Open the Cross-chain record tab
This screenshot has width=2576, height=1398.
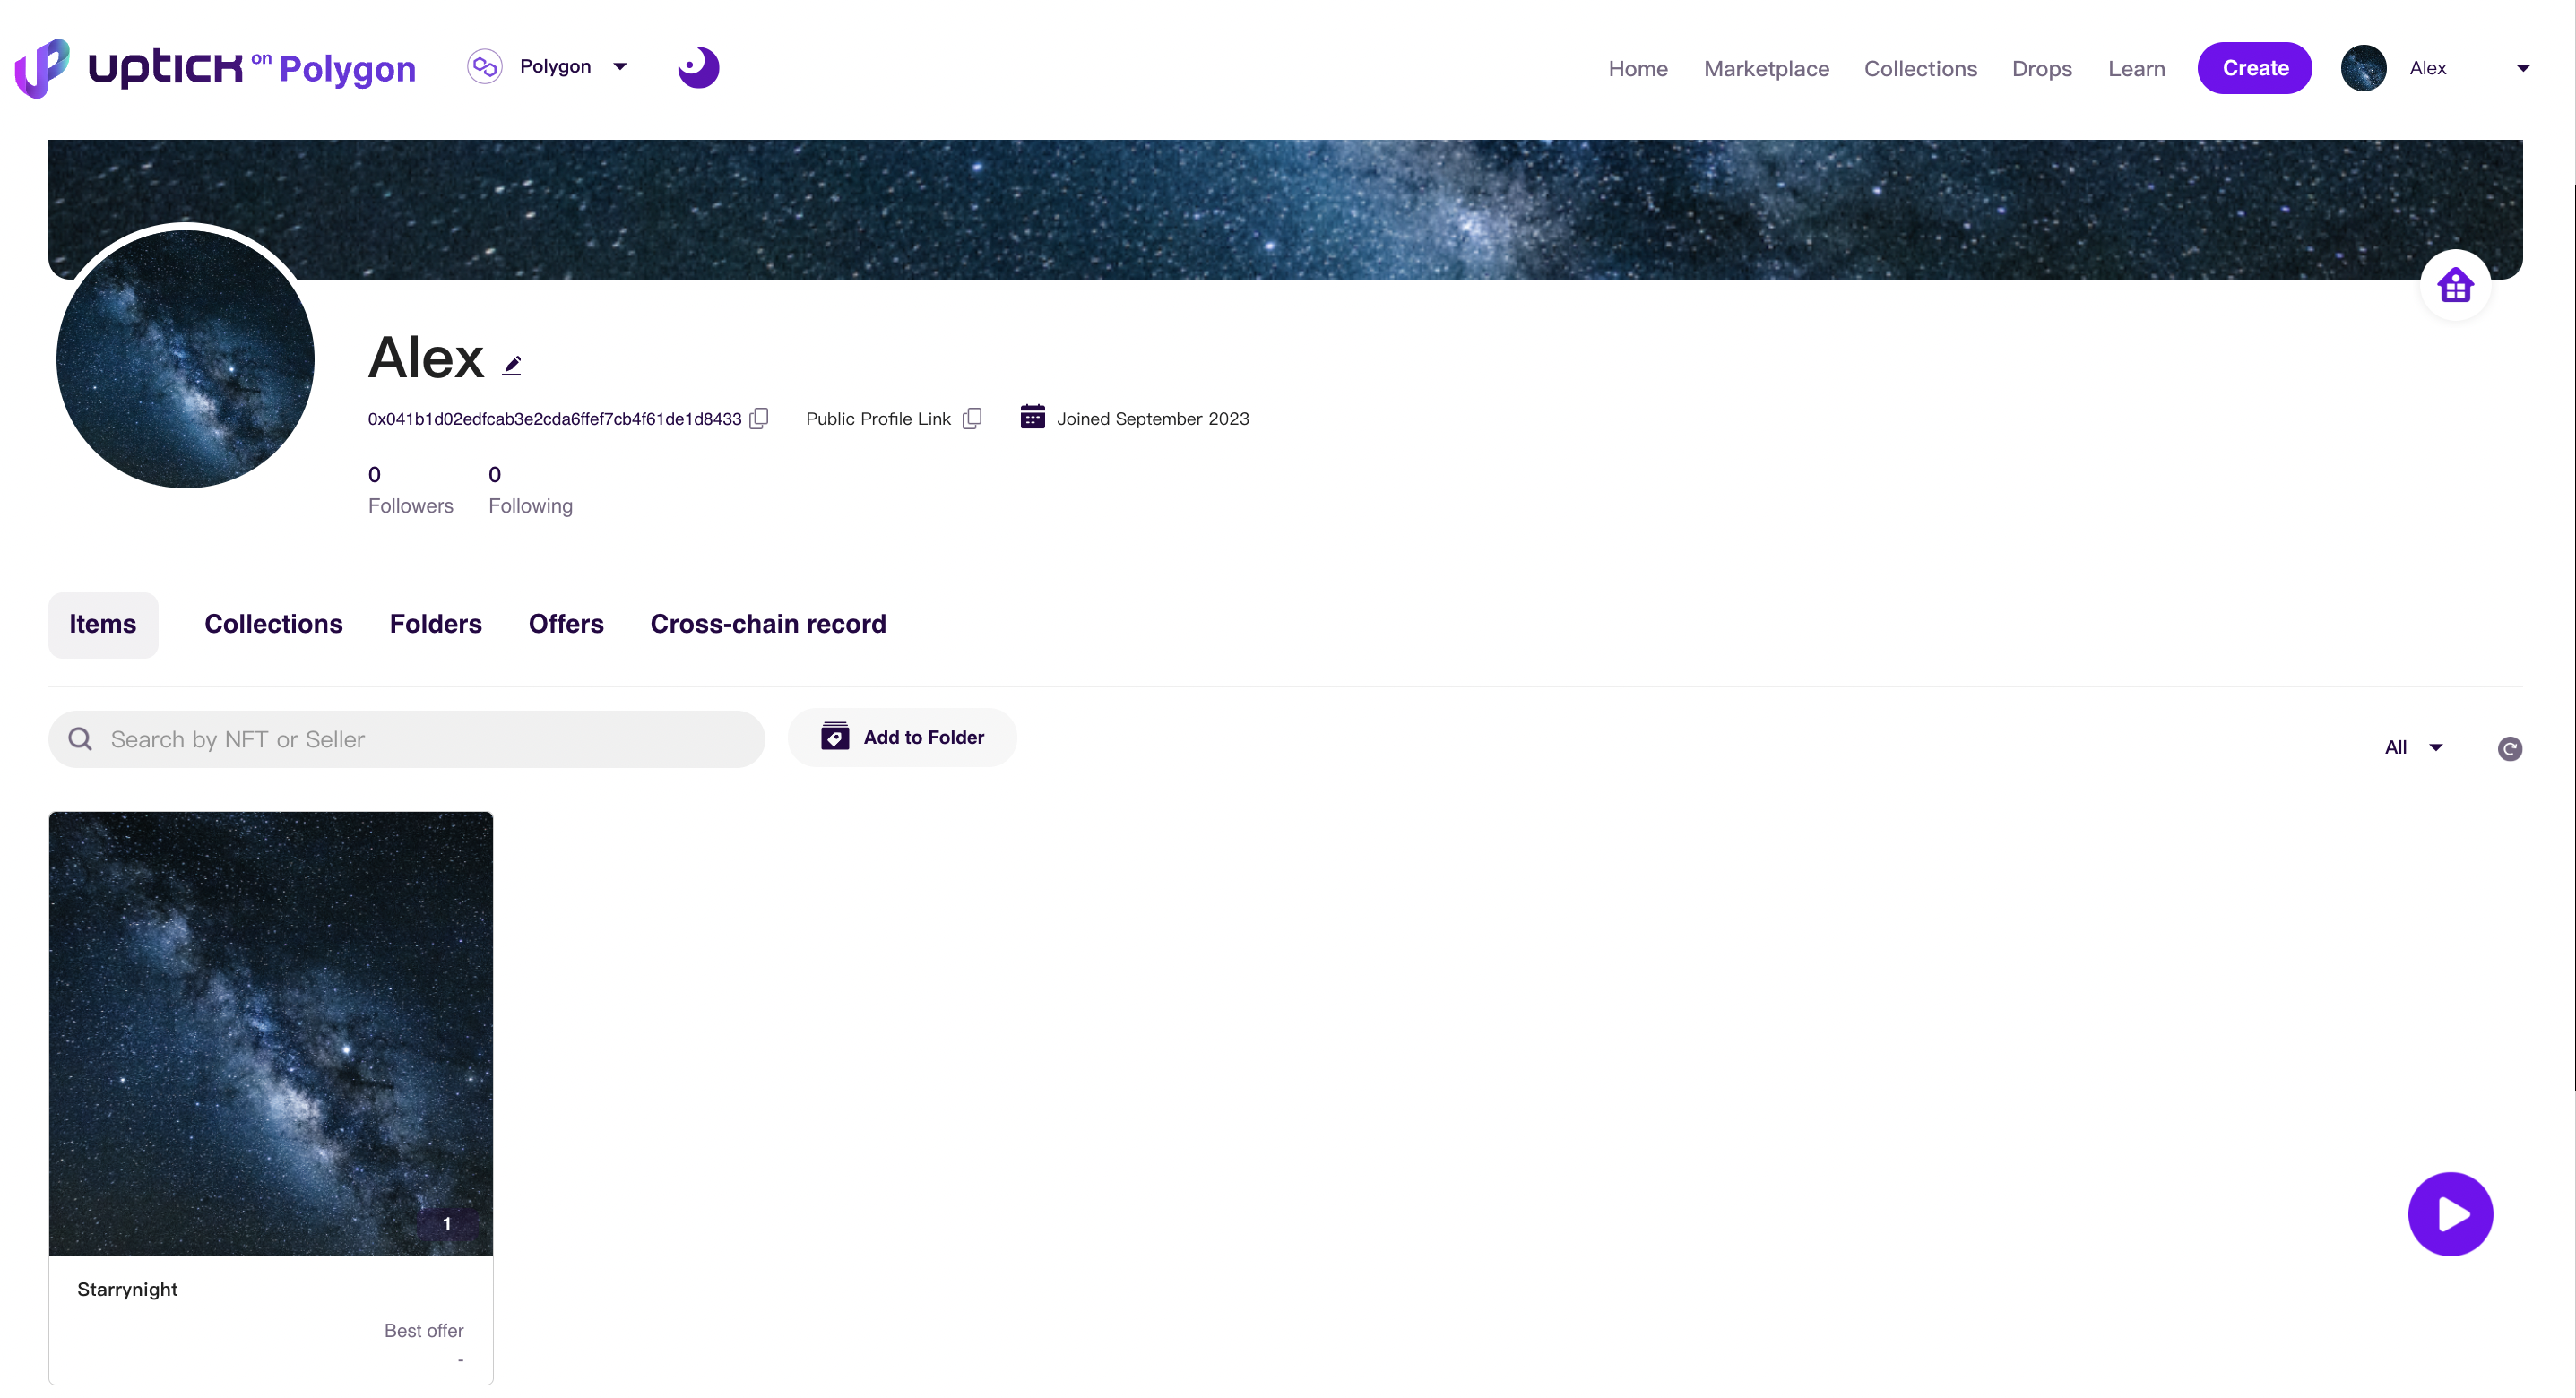[767, 624]
